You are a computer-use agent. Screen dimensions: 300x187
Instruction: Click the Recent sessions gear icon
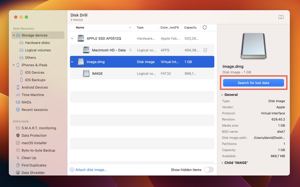click(18, 110)
